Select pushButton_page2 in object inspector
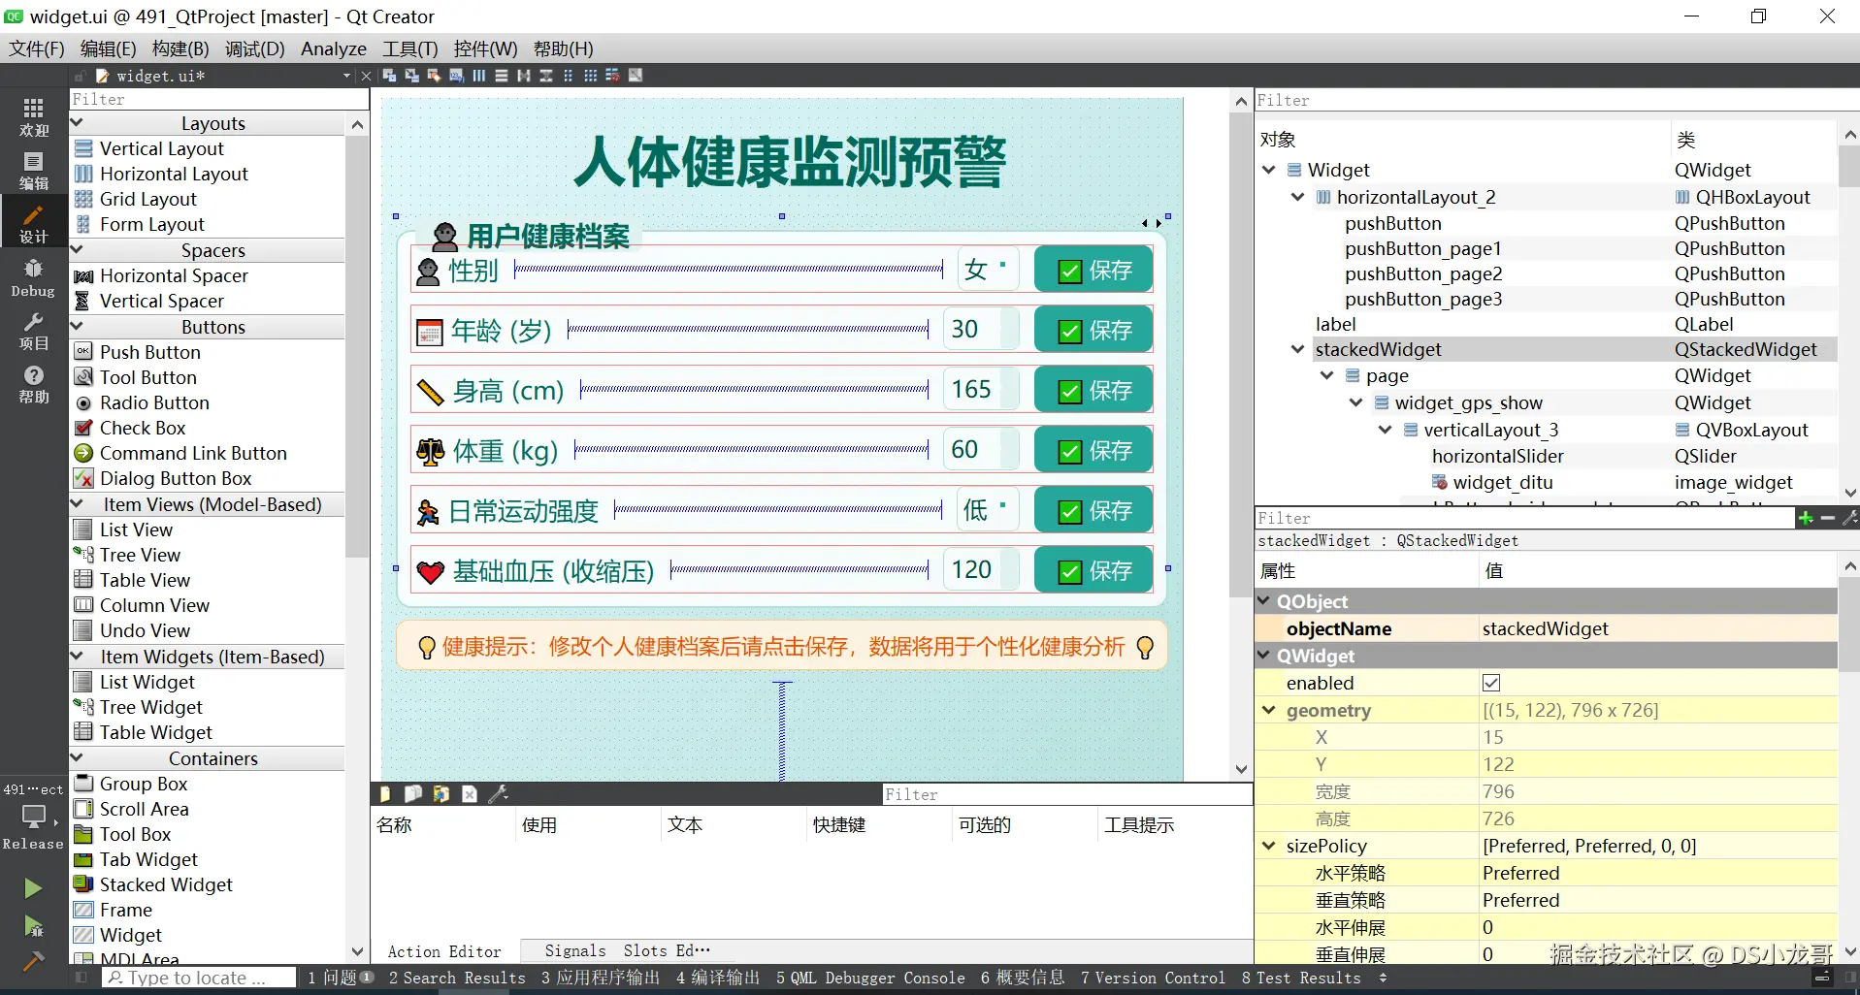The height and width of the screenshot is (995, 1860). pos(1423,273)
